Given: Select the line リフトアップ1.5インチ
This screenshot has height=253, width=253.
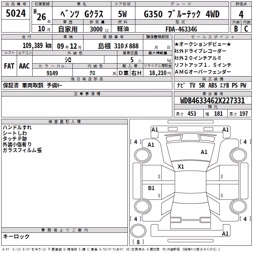Looking at the screenshot, I should point(203,65).
